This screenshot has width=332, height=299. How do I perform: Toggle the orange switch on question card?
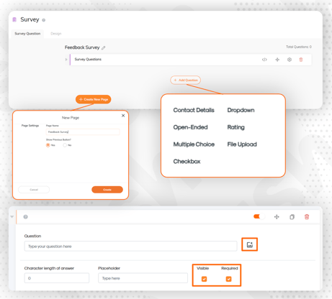pyautogui.click(x=259, y=216)
